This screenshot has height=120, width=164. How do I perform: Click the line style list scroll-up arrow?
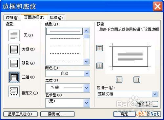86,31
